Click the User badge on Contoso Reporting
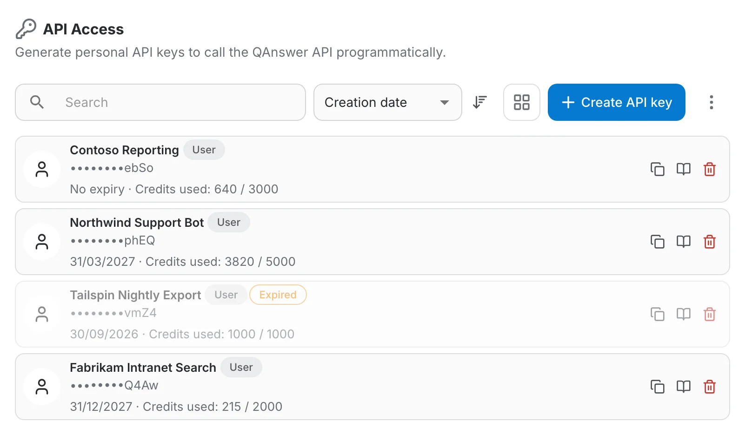 pyautogui.click(x=204, y=150)
